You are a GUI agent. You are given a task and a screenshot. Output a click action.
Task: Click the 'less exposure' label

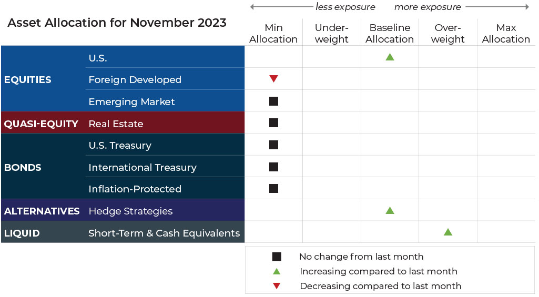(x=345, y=7)
